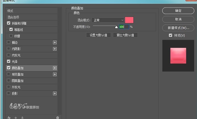Enable the Texture (纹理) checkbox
Viewport: 197px width, 119px height.
[x=11, y=36]
